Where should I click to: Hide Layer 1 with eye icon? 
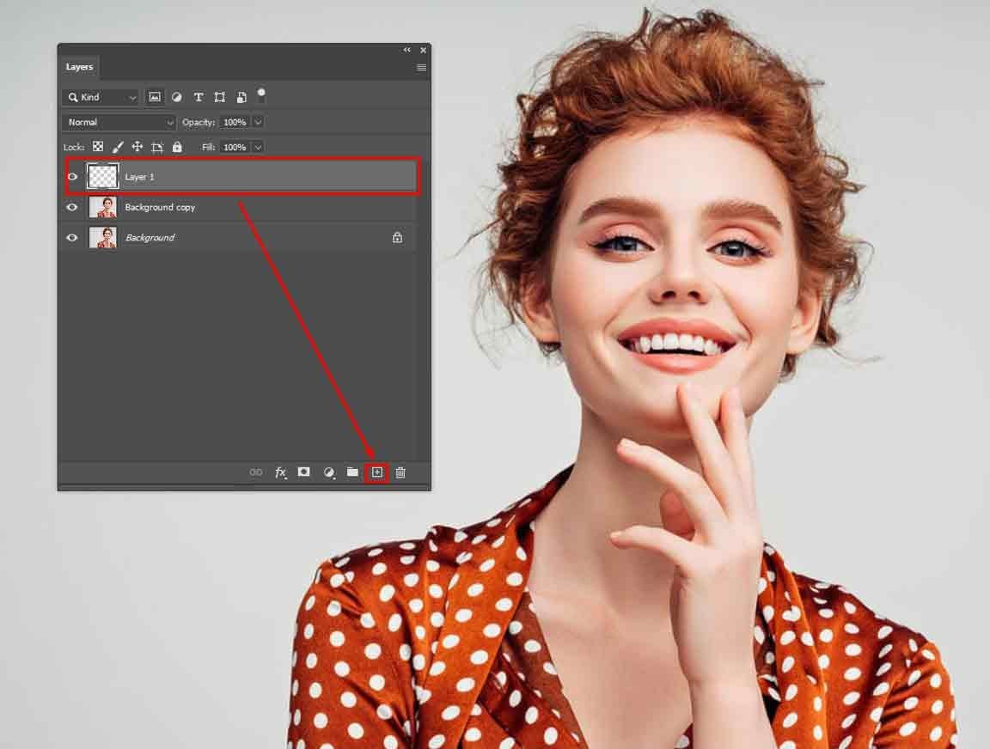(x=72, y=177)
